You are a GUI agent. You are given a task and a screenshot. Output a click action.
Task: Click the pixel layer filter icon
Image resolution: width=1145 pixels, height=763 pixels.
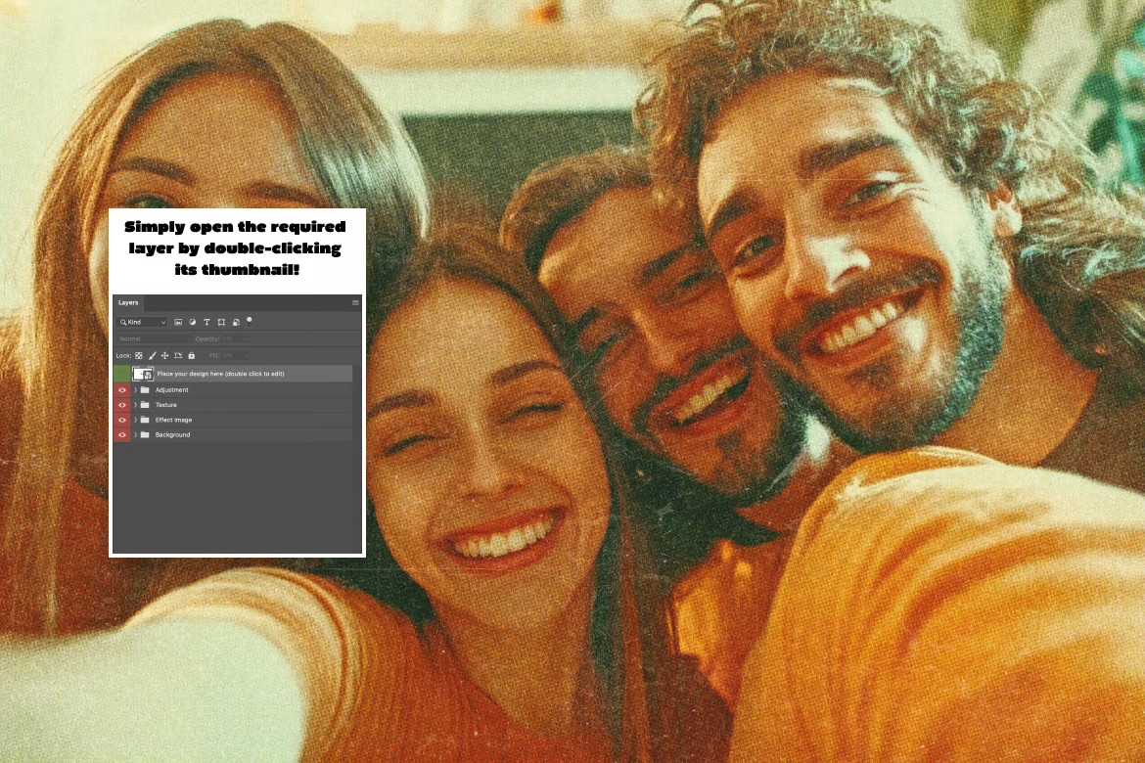tap(179, 322)
